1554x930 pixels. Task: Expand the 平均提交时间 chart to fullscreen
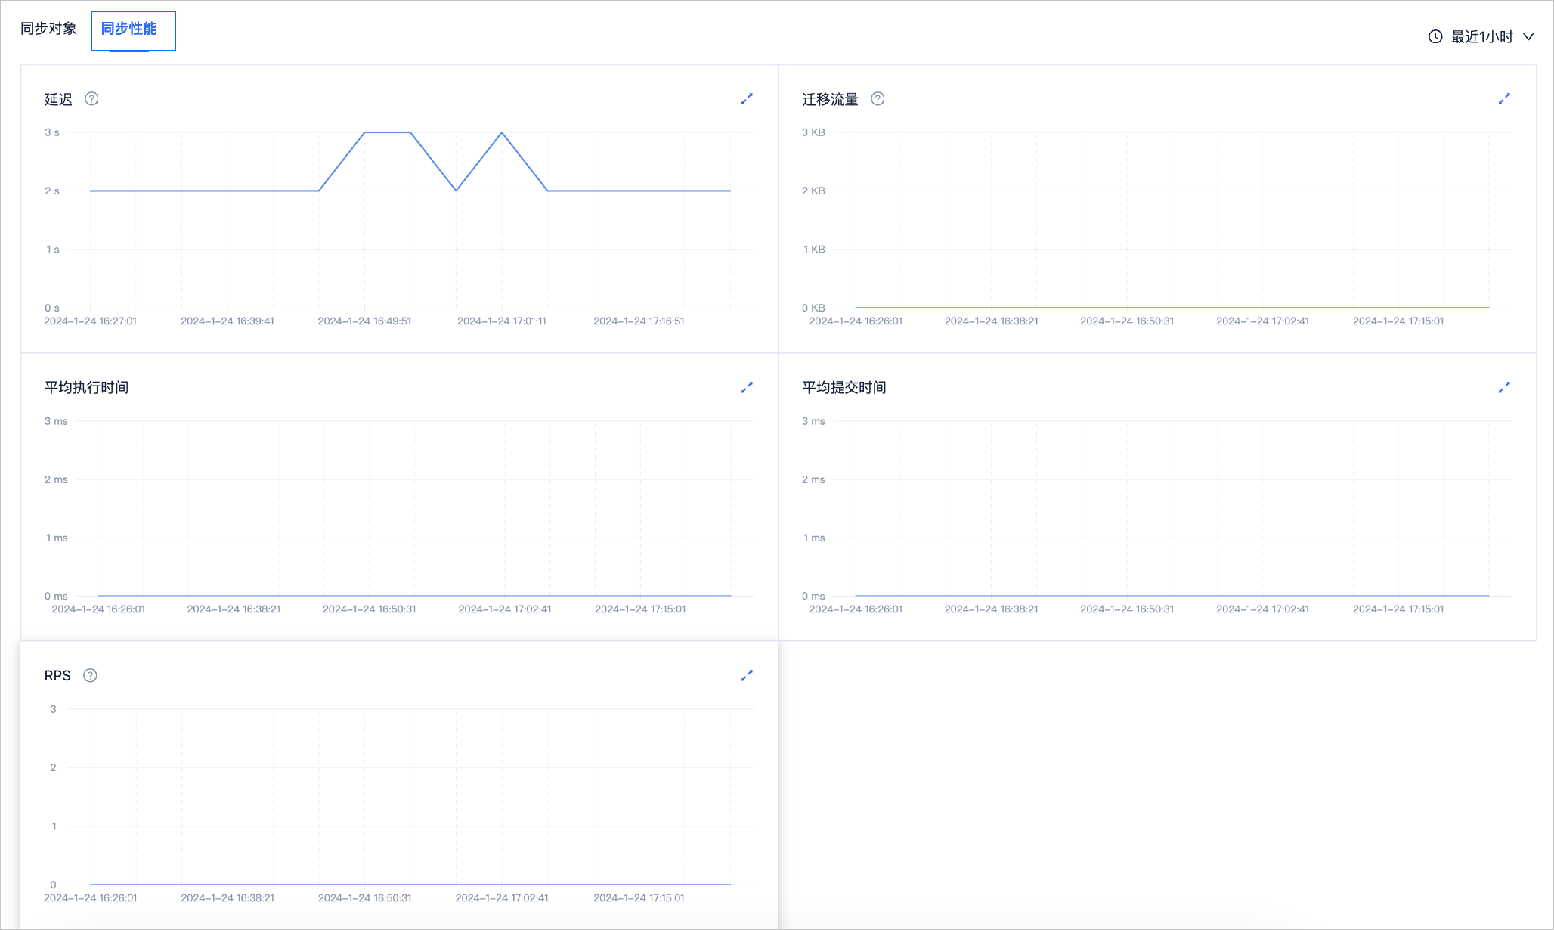coord(1504,387)
